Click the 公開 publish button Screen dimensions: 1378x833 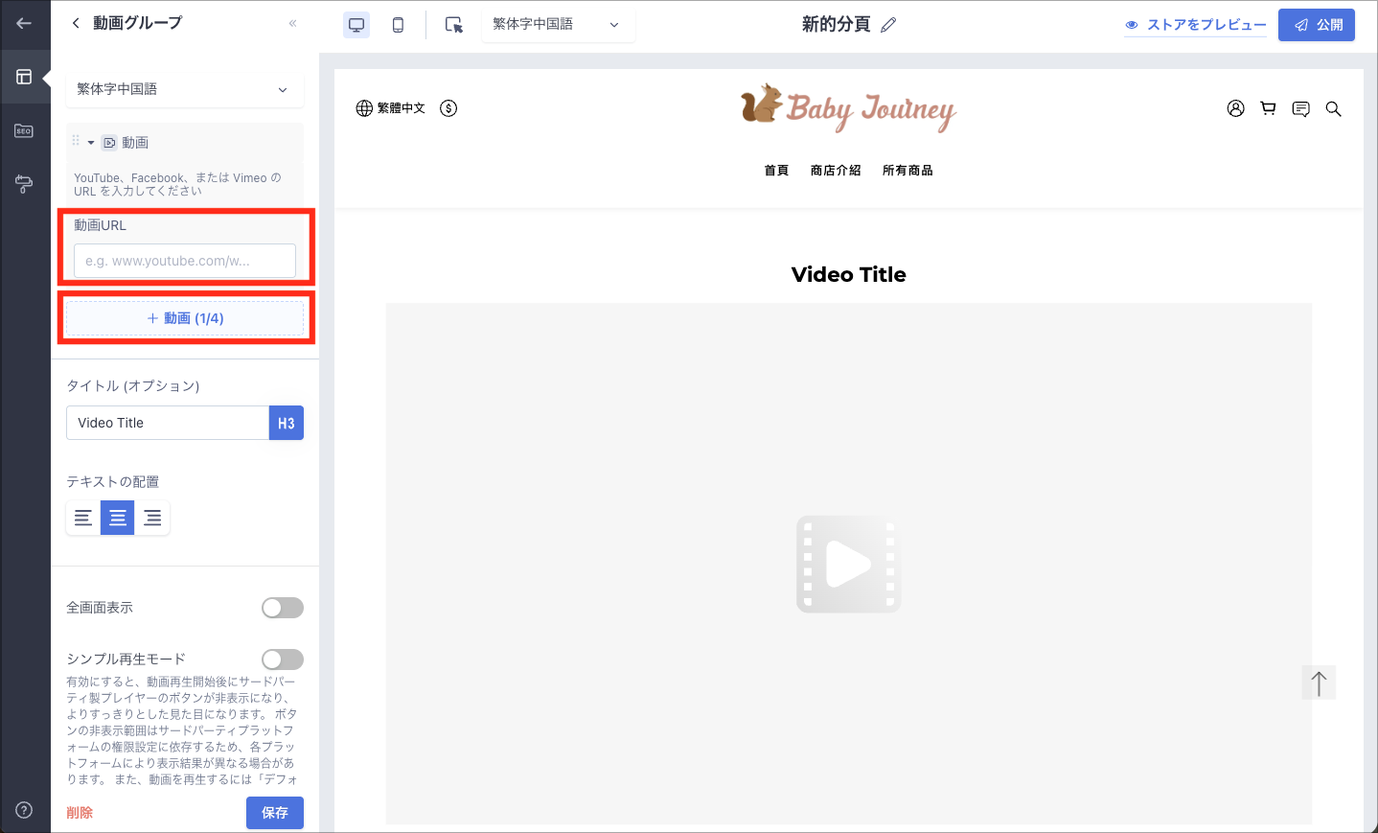point(1317,25)
